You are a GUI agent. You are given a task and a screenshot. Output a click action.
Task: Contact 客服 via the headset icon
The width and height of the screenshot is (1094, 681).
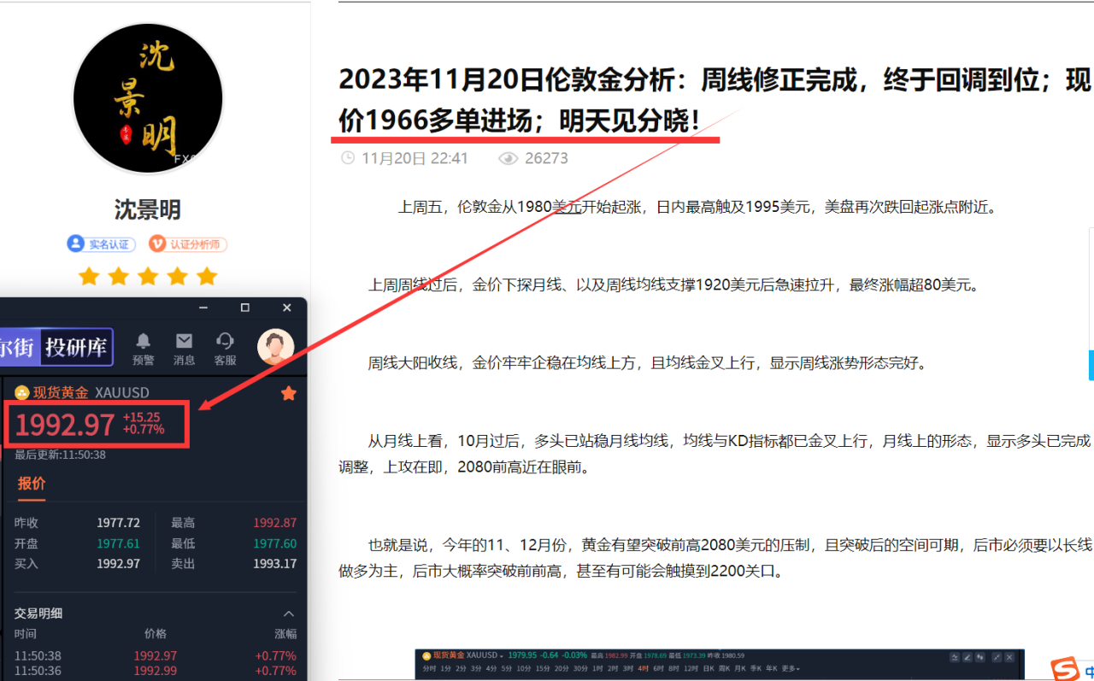click(x=225, y=341)
